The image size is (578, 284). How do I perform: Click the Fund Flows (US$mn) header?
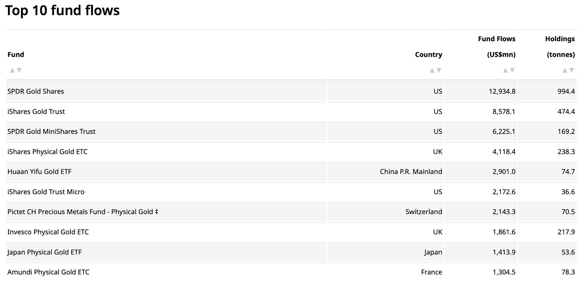click(x=497, y=47)
